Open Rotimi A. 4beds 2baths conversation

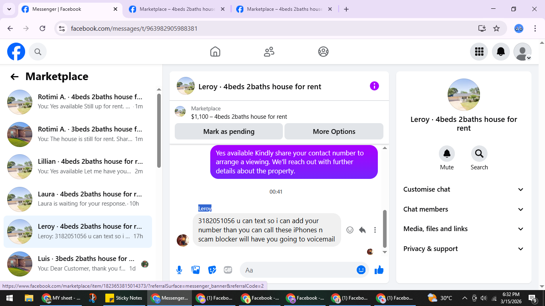[x=78, y=102]
